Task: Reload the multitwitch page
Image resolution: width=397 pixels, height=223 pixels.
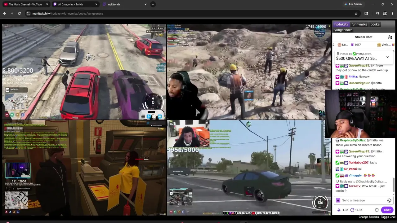Action: tap(19, 14)
